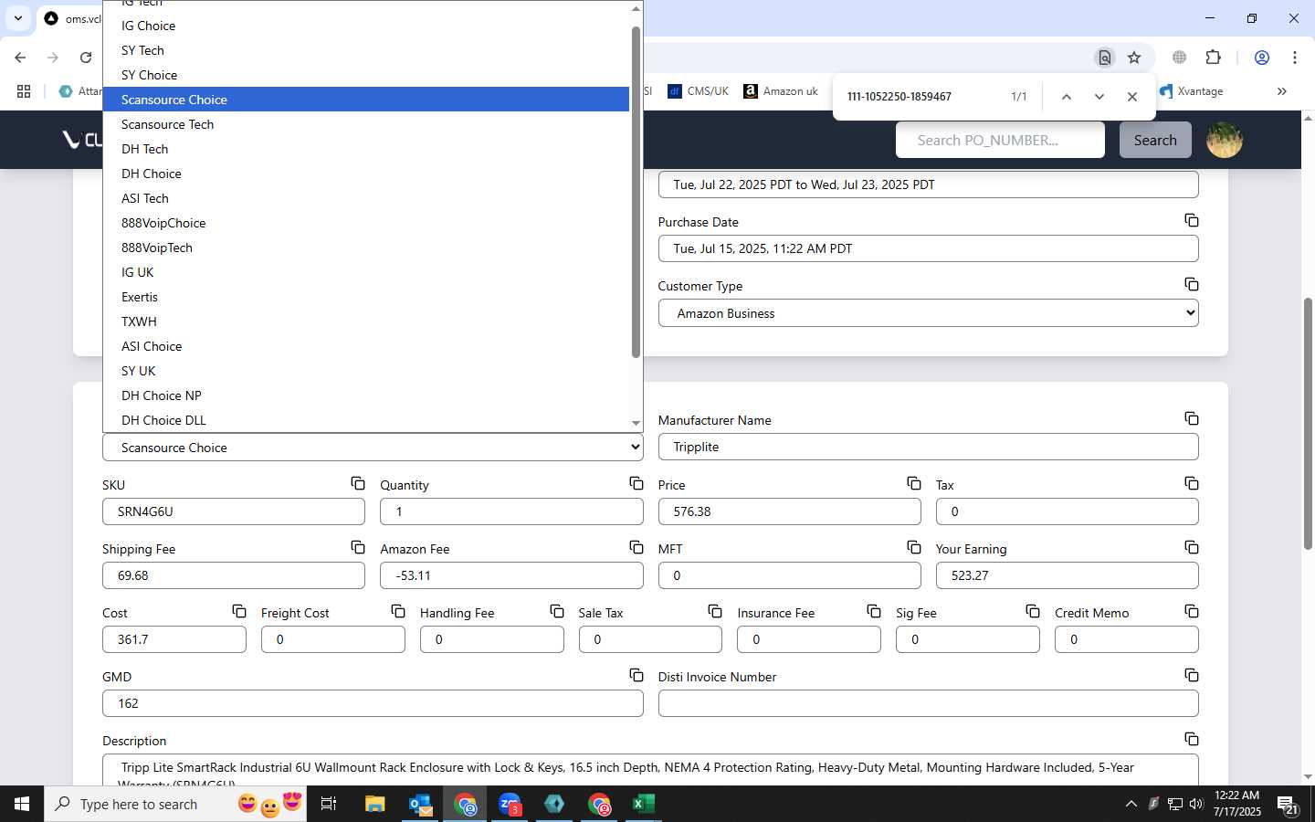Screen dimensions: 1315x822
Task: Copy the Purchase Date field value
Action: click(1192, 220)
